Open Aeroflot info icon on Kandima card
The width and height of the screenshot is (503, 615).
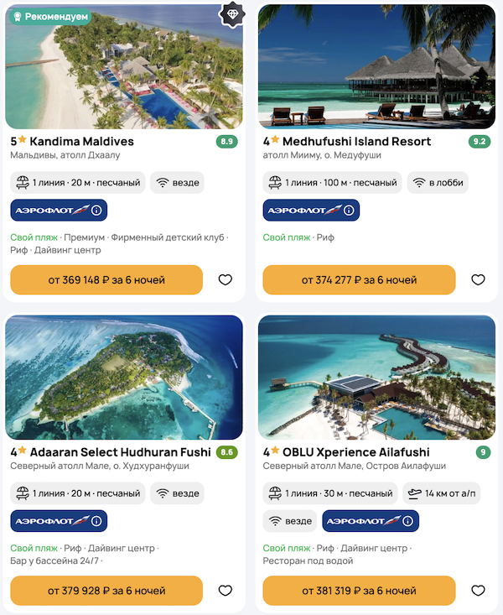[x=96, y=211]
